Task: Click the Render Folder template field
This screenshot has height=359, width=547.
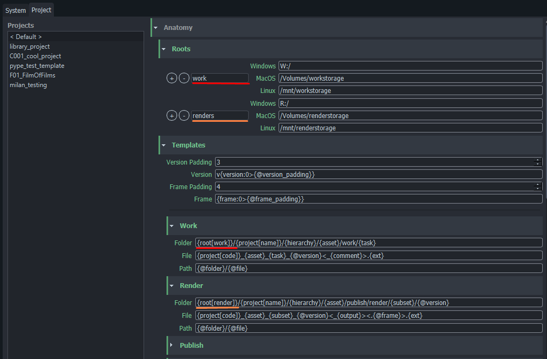Action: click(368, 303)
